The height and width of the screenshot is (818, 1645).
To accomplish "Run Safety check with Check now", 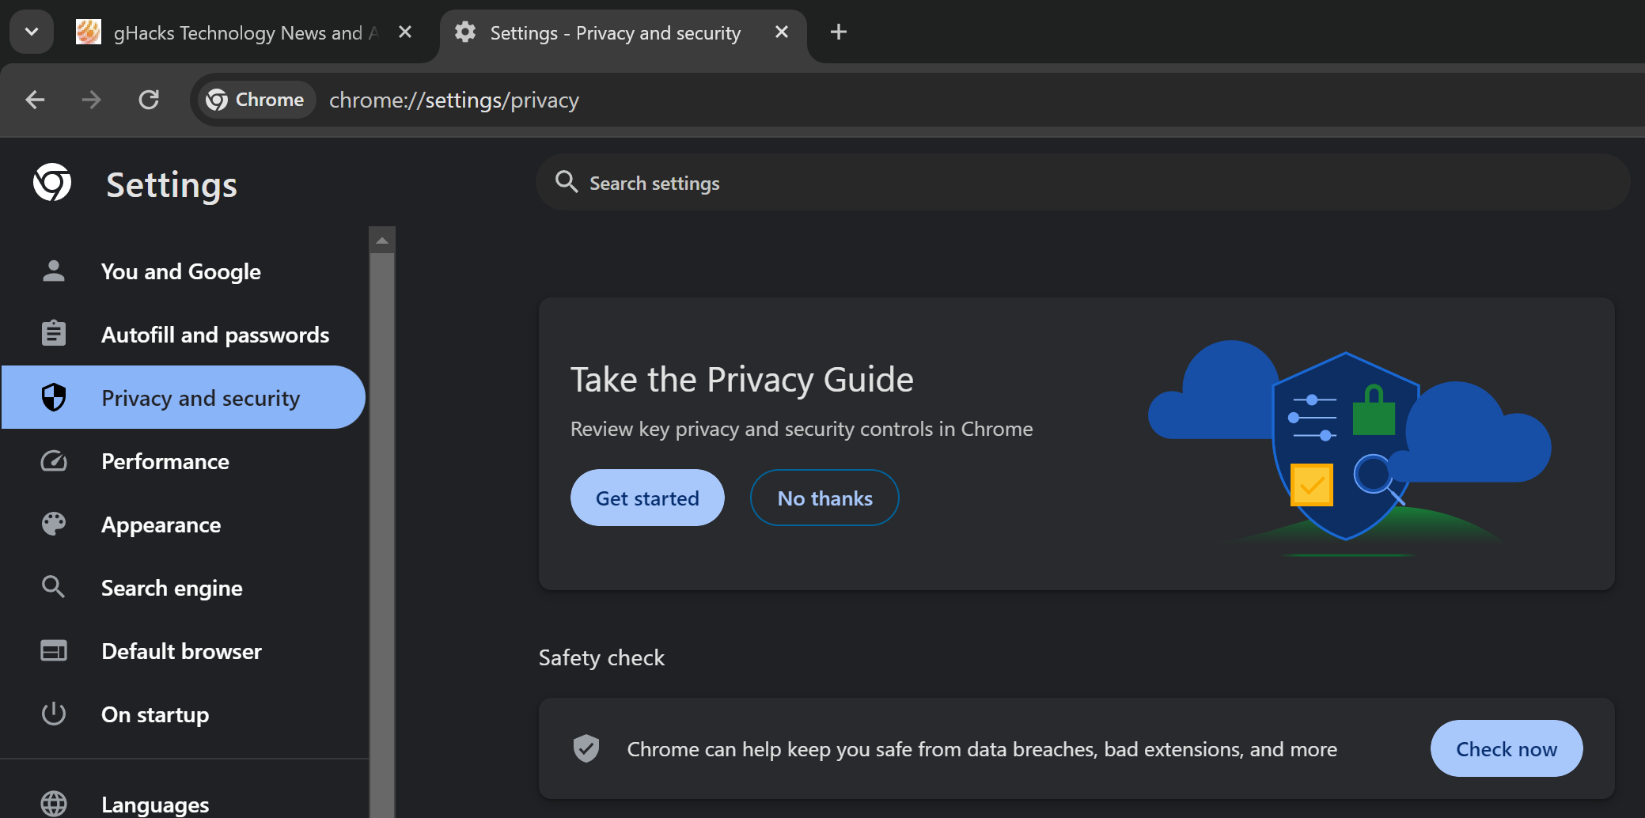I will (1507, 748).
